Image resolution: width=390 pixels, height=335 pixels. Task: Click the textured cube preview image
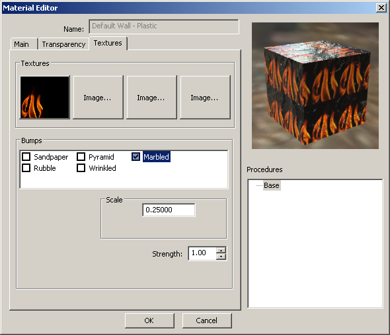click(315, 86)
